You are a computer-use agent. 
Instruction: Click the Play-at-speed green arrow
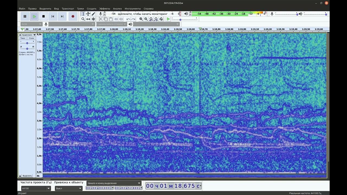168,19
